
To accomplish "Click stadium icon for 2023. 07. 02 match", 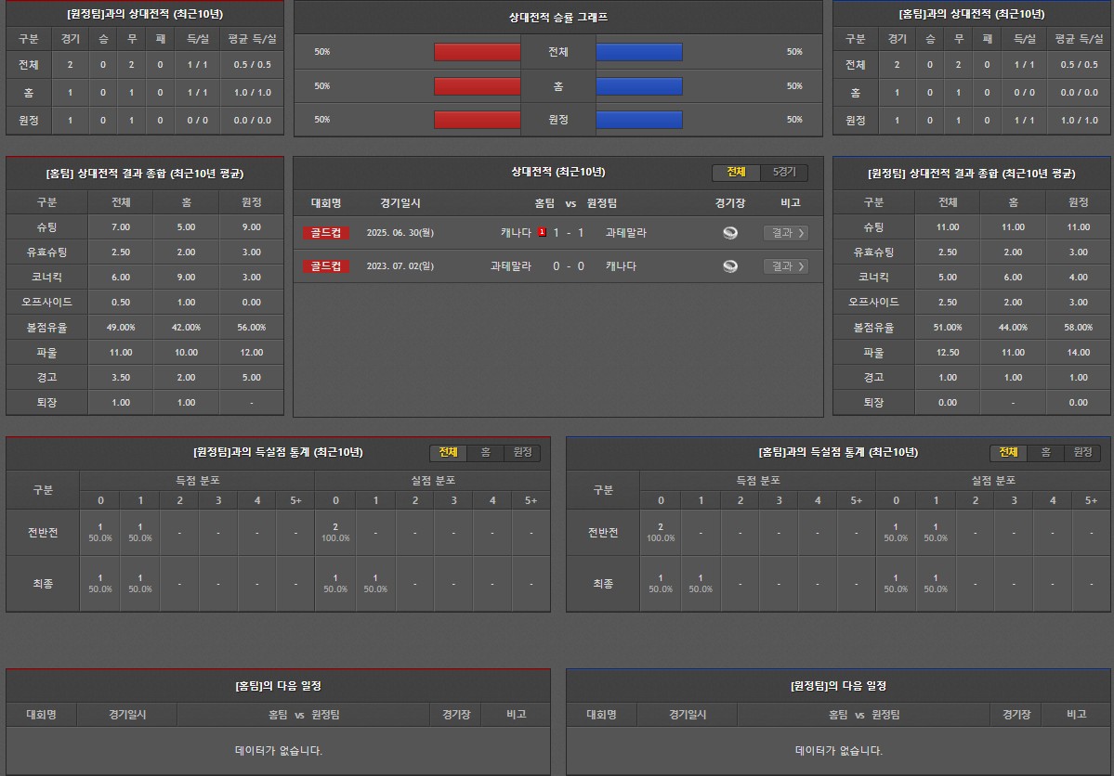I will (730, 266).
